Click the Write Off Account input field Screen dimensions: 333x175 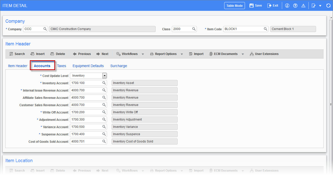pyautogui.click(x=86, y=112)
